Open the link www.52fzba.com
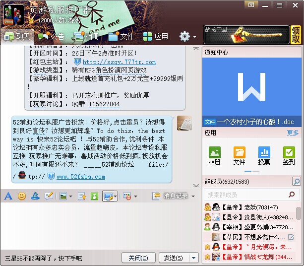304x266 pixels. pyautogui.click(x=81, y=177)
